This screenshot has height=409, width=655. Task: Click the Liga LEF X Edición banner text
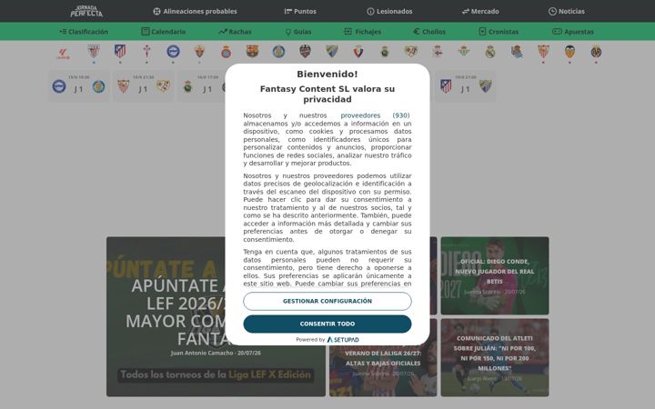[216, 374]
